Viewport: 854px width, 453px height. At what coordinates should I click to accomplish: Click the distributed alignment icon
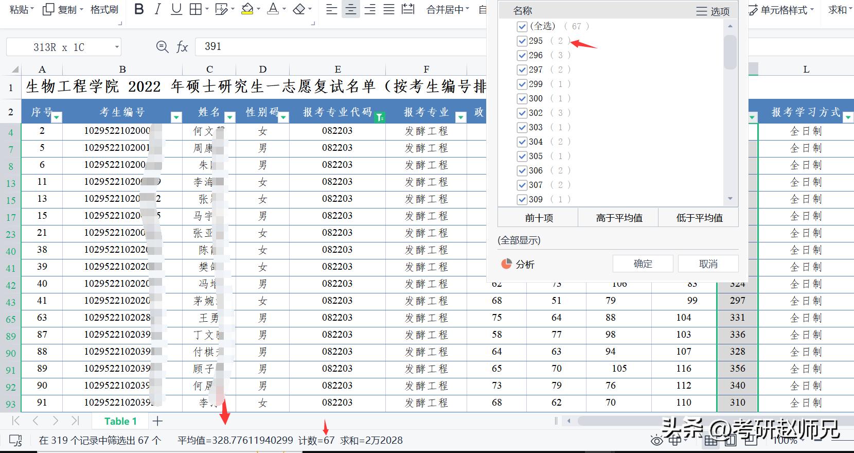coord(408,9)
